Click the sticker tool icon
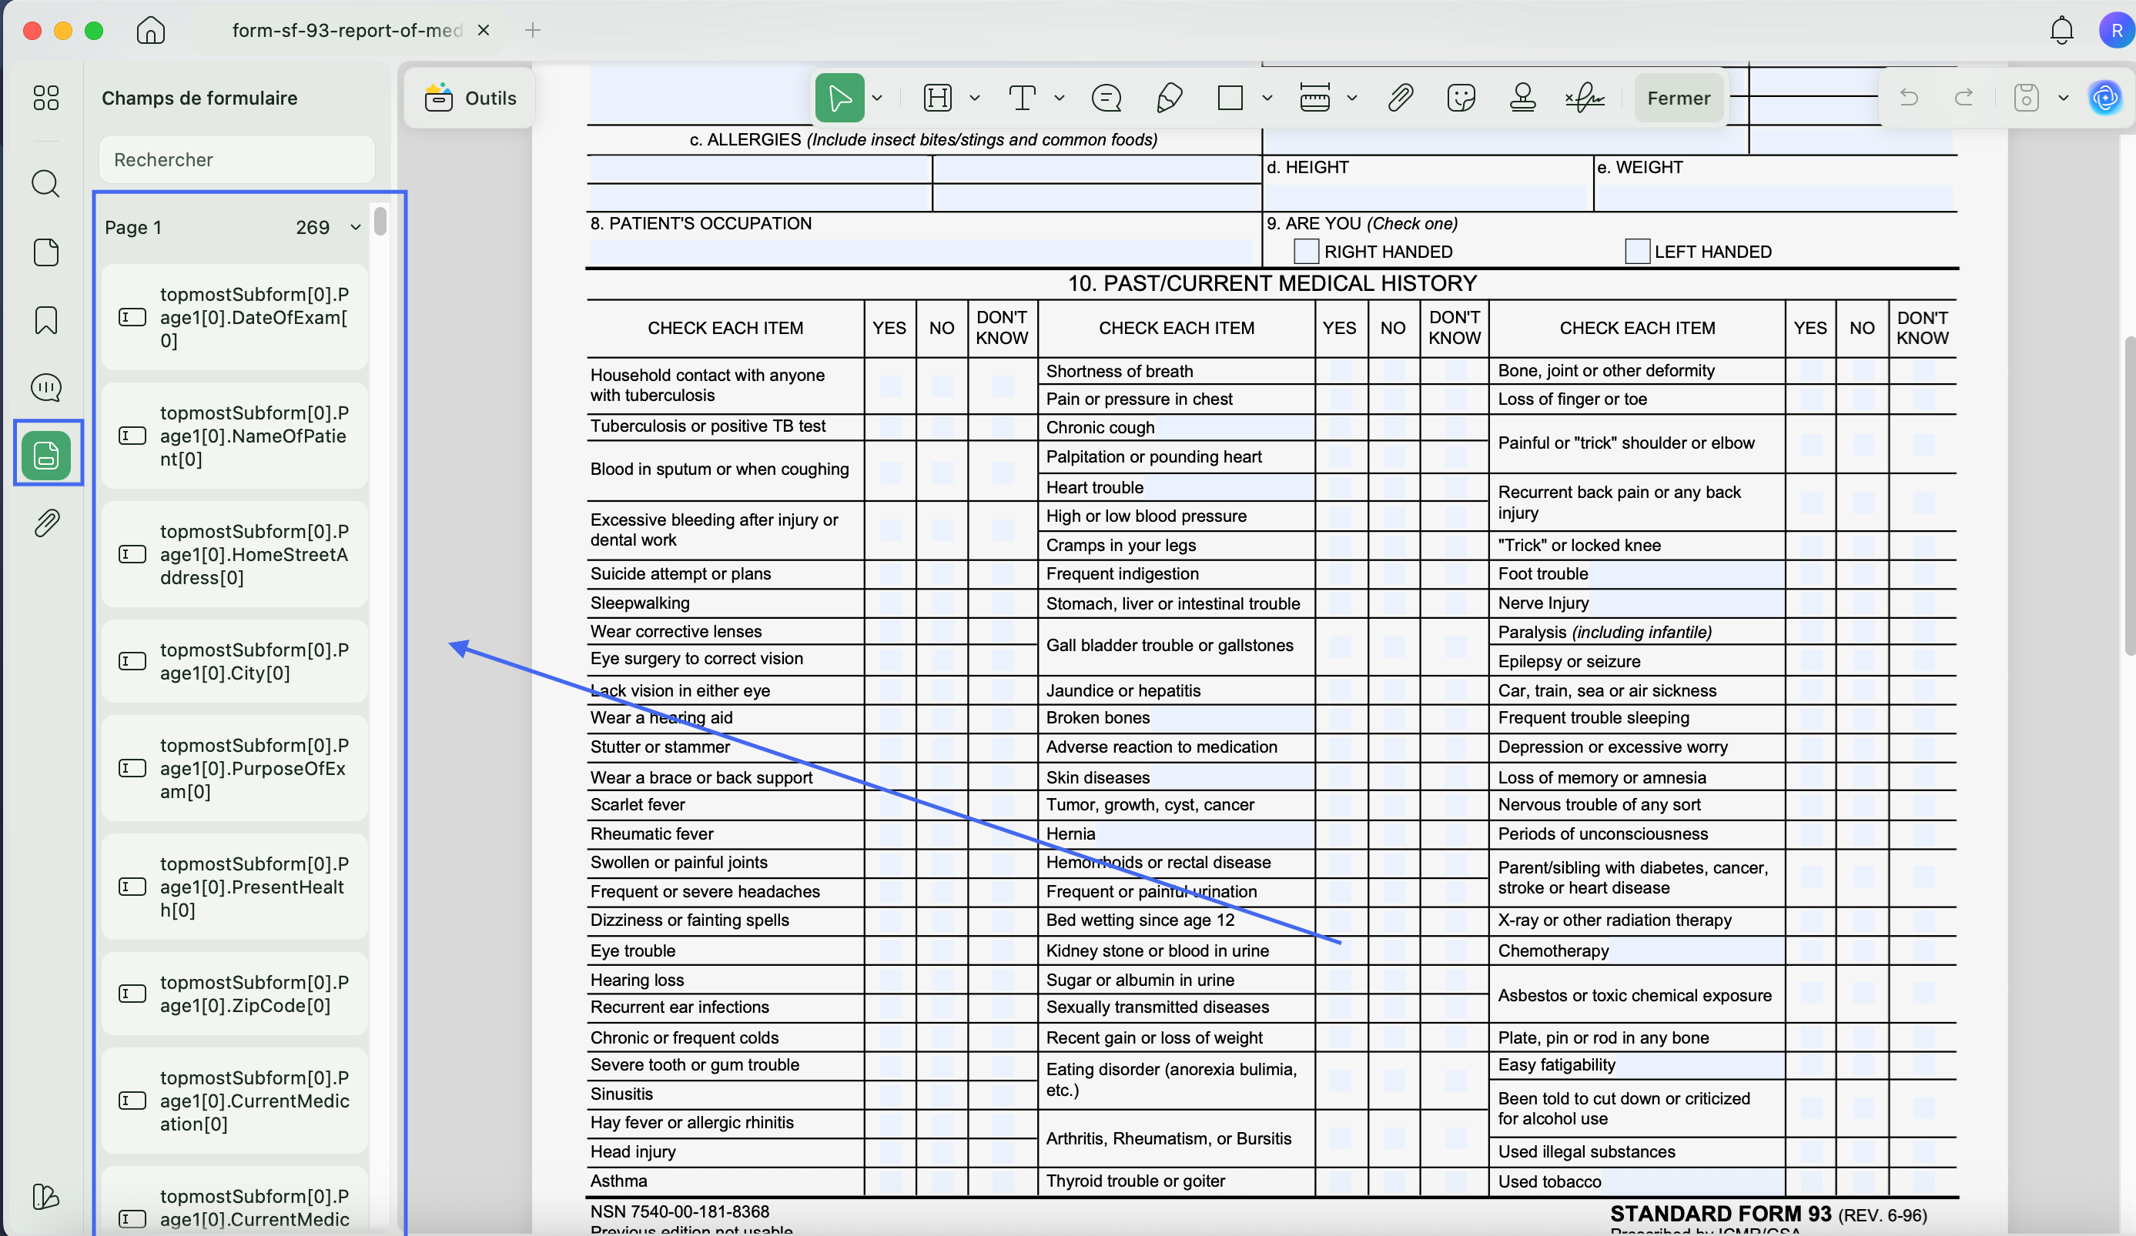 (x=1461, y=98)
